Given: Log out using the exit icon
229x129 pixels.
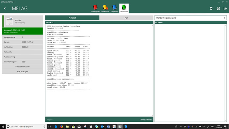Looking at the screenshot, I should pos(225,9).
